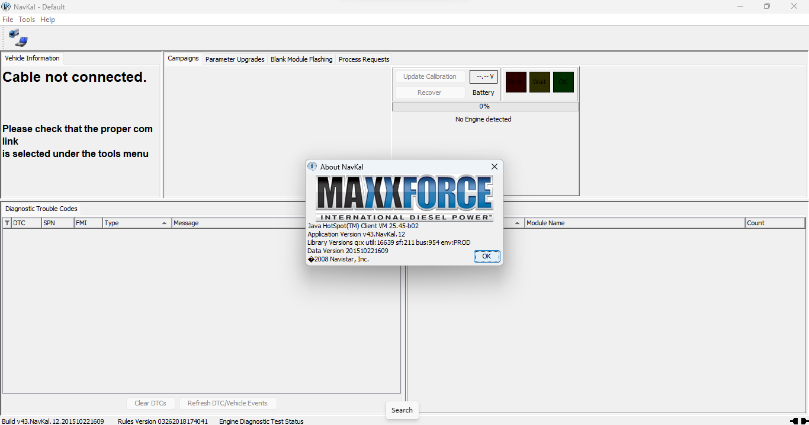Open the Blank Module Flashing tab
The width and height of the screenshot is (809, 425).
[301, 59]
